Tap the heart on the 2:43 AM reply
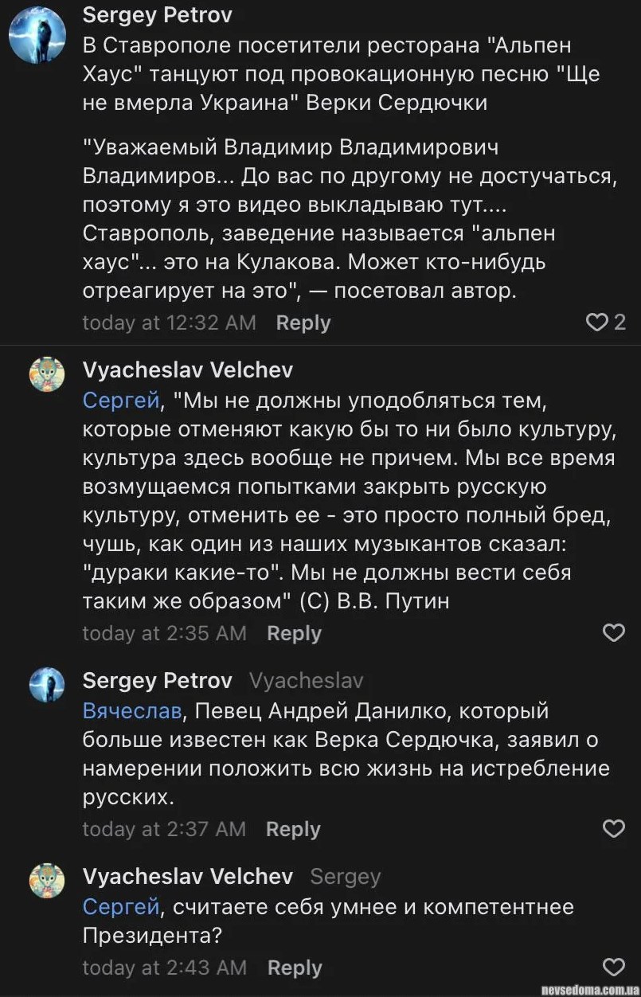641x997 pixels. click(613, 968)
